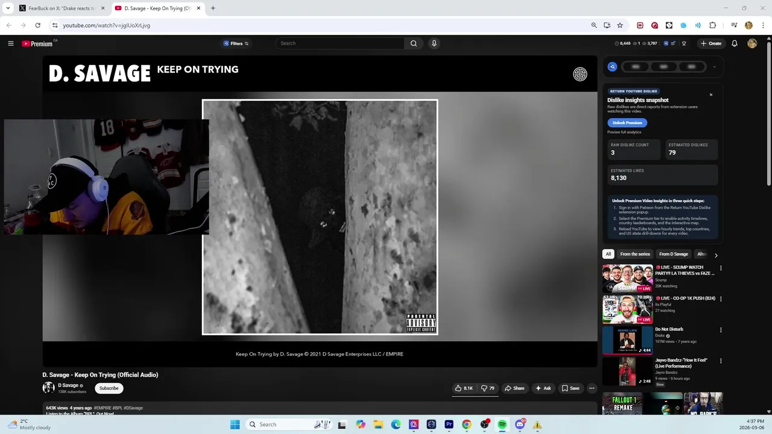Open options menu for Do Not Disturb video

point(720,330)
